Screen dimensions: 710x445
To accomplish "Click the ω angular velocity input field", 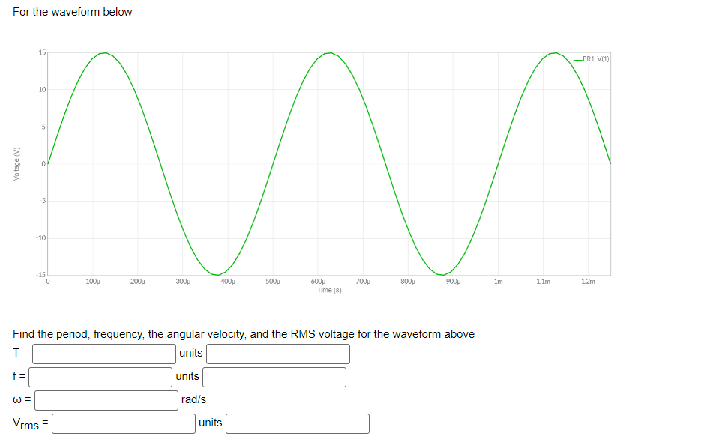I will 105,400.
